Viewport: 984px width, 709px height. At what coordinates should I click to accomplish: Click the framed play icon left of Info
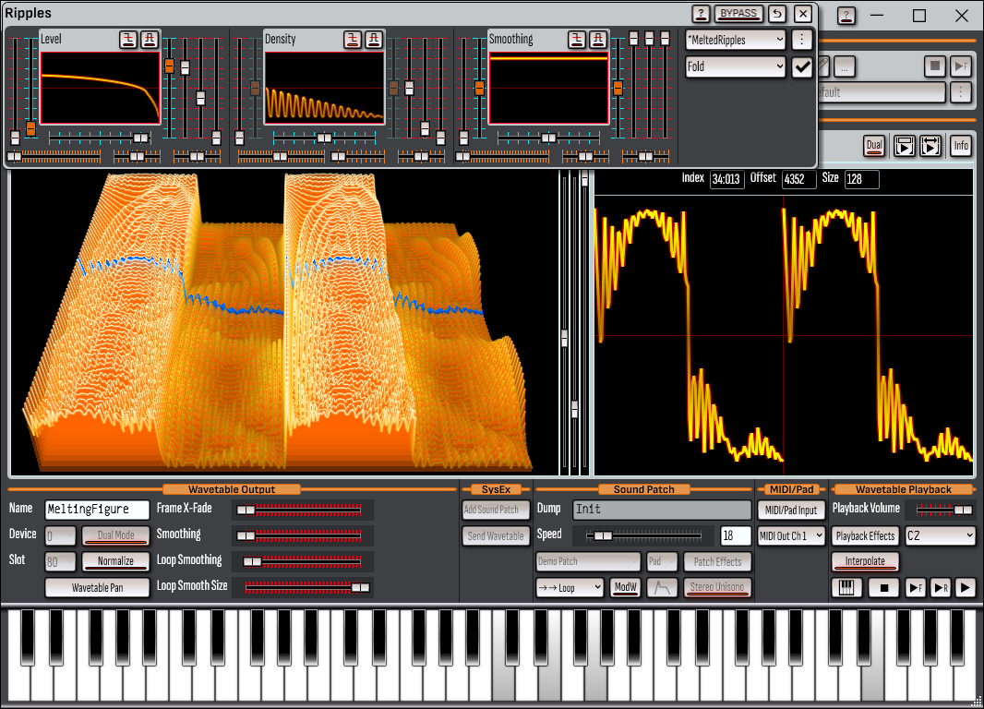[930, 146]
